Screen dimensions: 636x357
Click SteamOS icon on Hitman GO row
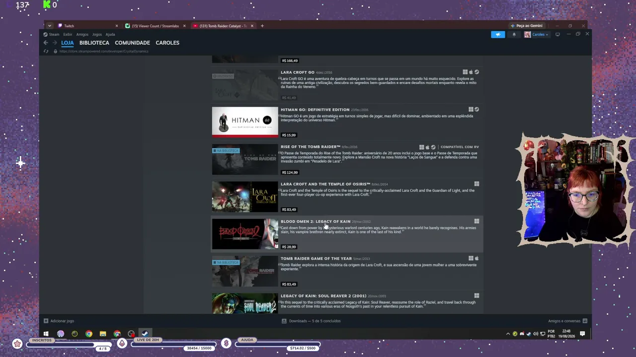[477, 110]
